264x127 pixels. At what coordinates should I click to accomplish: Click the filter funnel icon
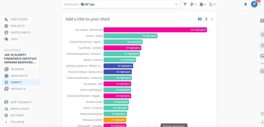pyautogui.click(x=185, y=4)
